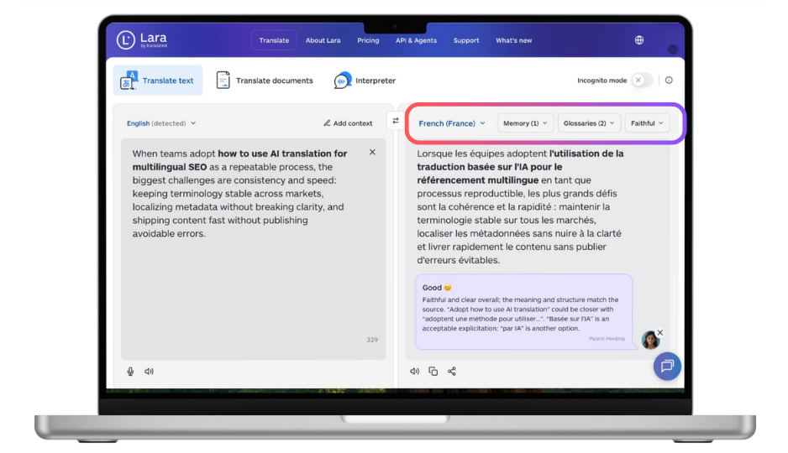The height and width of the screenshot is (453, 788).
Task: Open the Translate nav item
Action: point(274,40)
